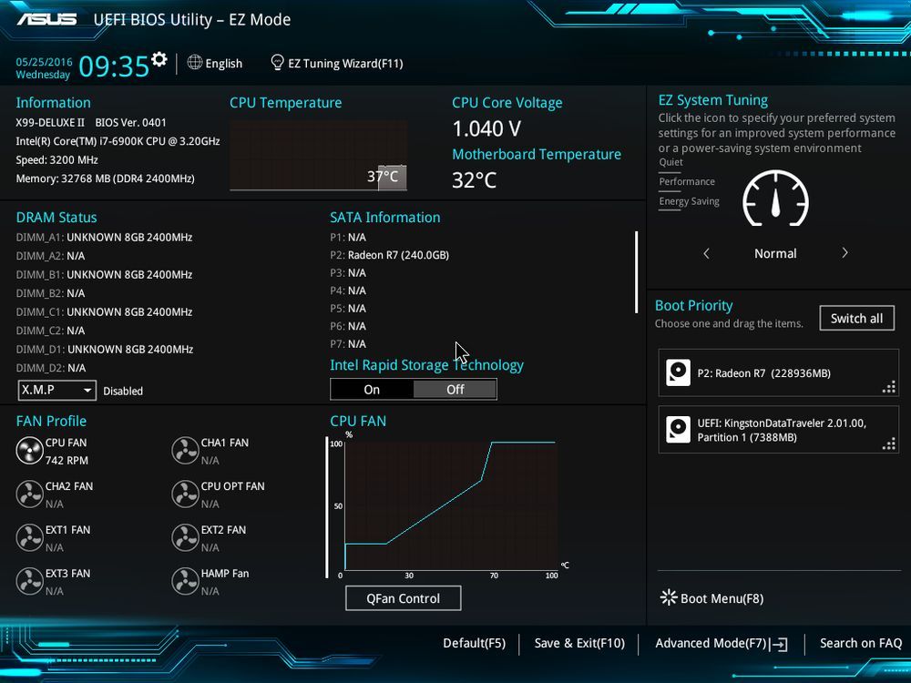Select the CPU FAN icon
Viewport: 911px width, 683px height.
[29, 451]
